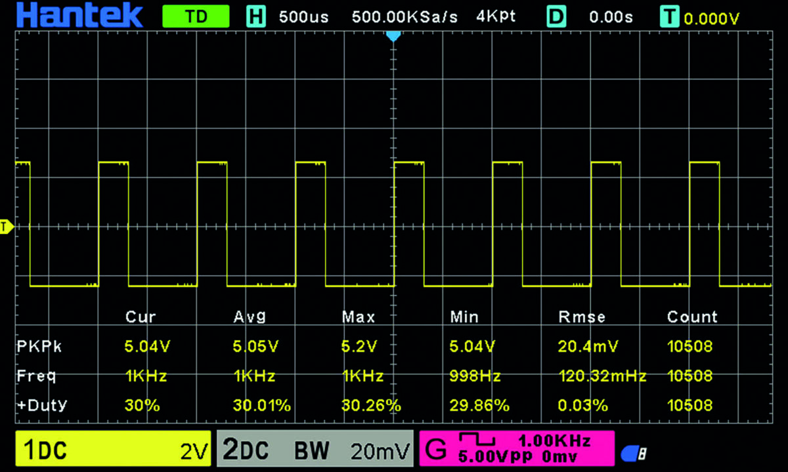Click the +Duty current value 30%

(x=142, y=406)
